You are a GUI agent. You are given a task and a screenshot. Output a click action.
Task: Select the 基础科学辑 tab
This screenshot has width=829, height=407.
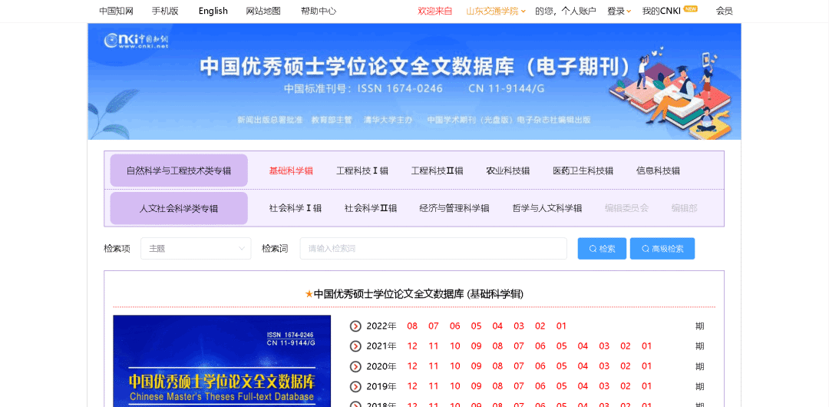pyautogui.click(x=291, y=170)
